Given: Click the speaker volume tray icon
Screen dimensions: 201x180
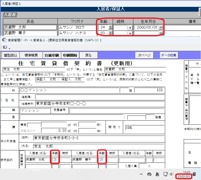Looking at the screenshot, I should [x=171, y=174].
